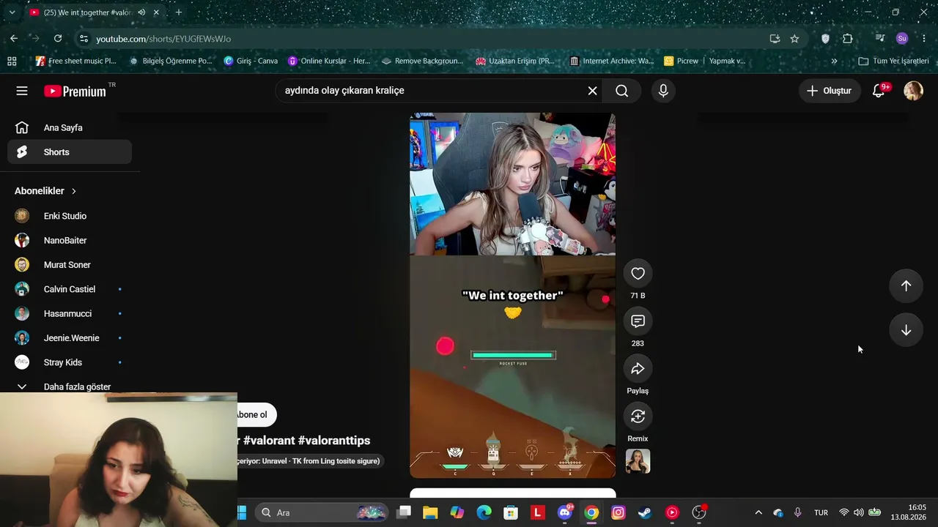Click the #valoranttips hashtag
The width and height of the screenshot is (938, 527).
pos(334,441)
